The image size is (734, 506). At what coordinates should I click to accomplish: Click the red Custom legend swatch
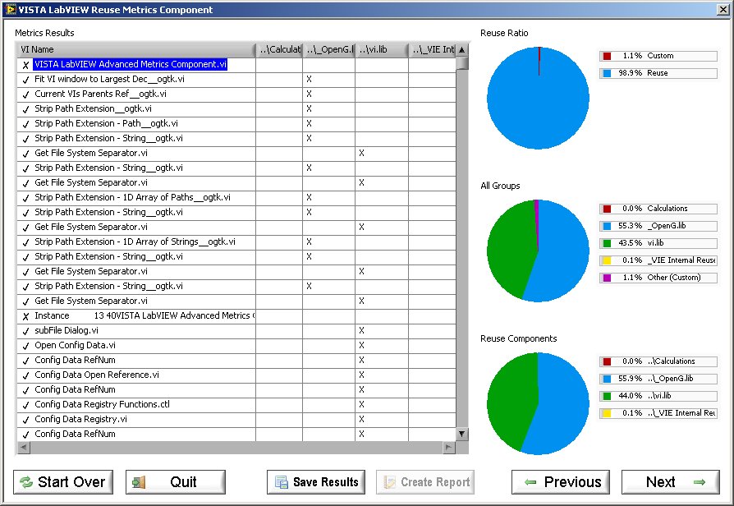click(x=607, y=56)
